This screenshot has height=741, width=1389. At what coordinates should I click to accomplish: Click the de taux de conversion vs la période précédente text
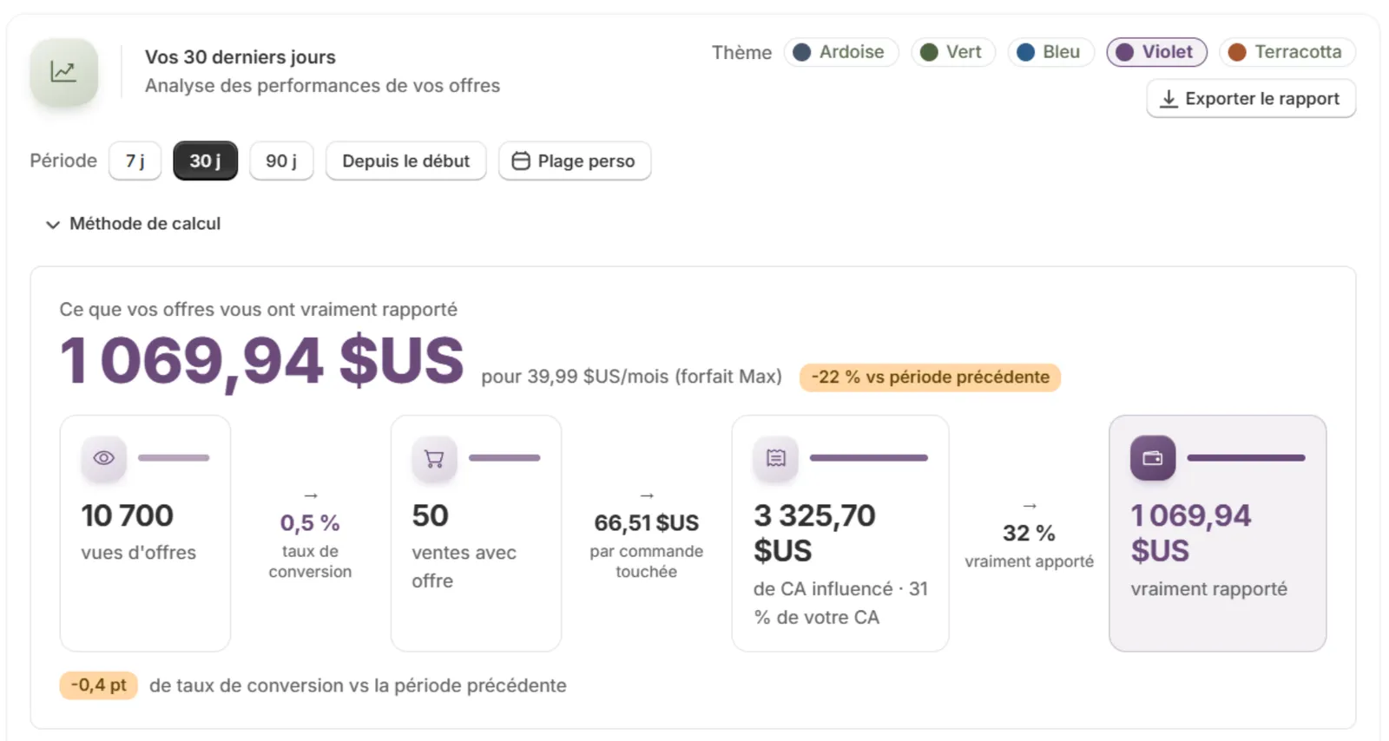[358, 685]
